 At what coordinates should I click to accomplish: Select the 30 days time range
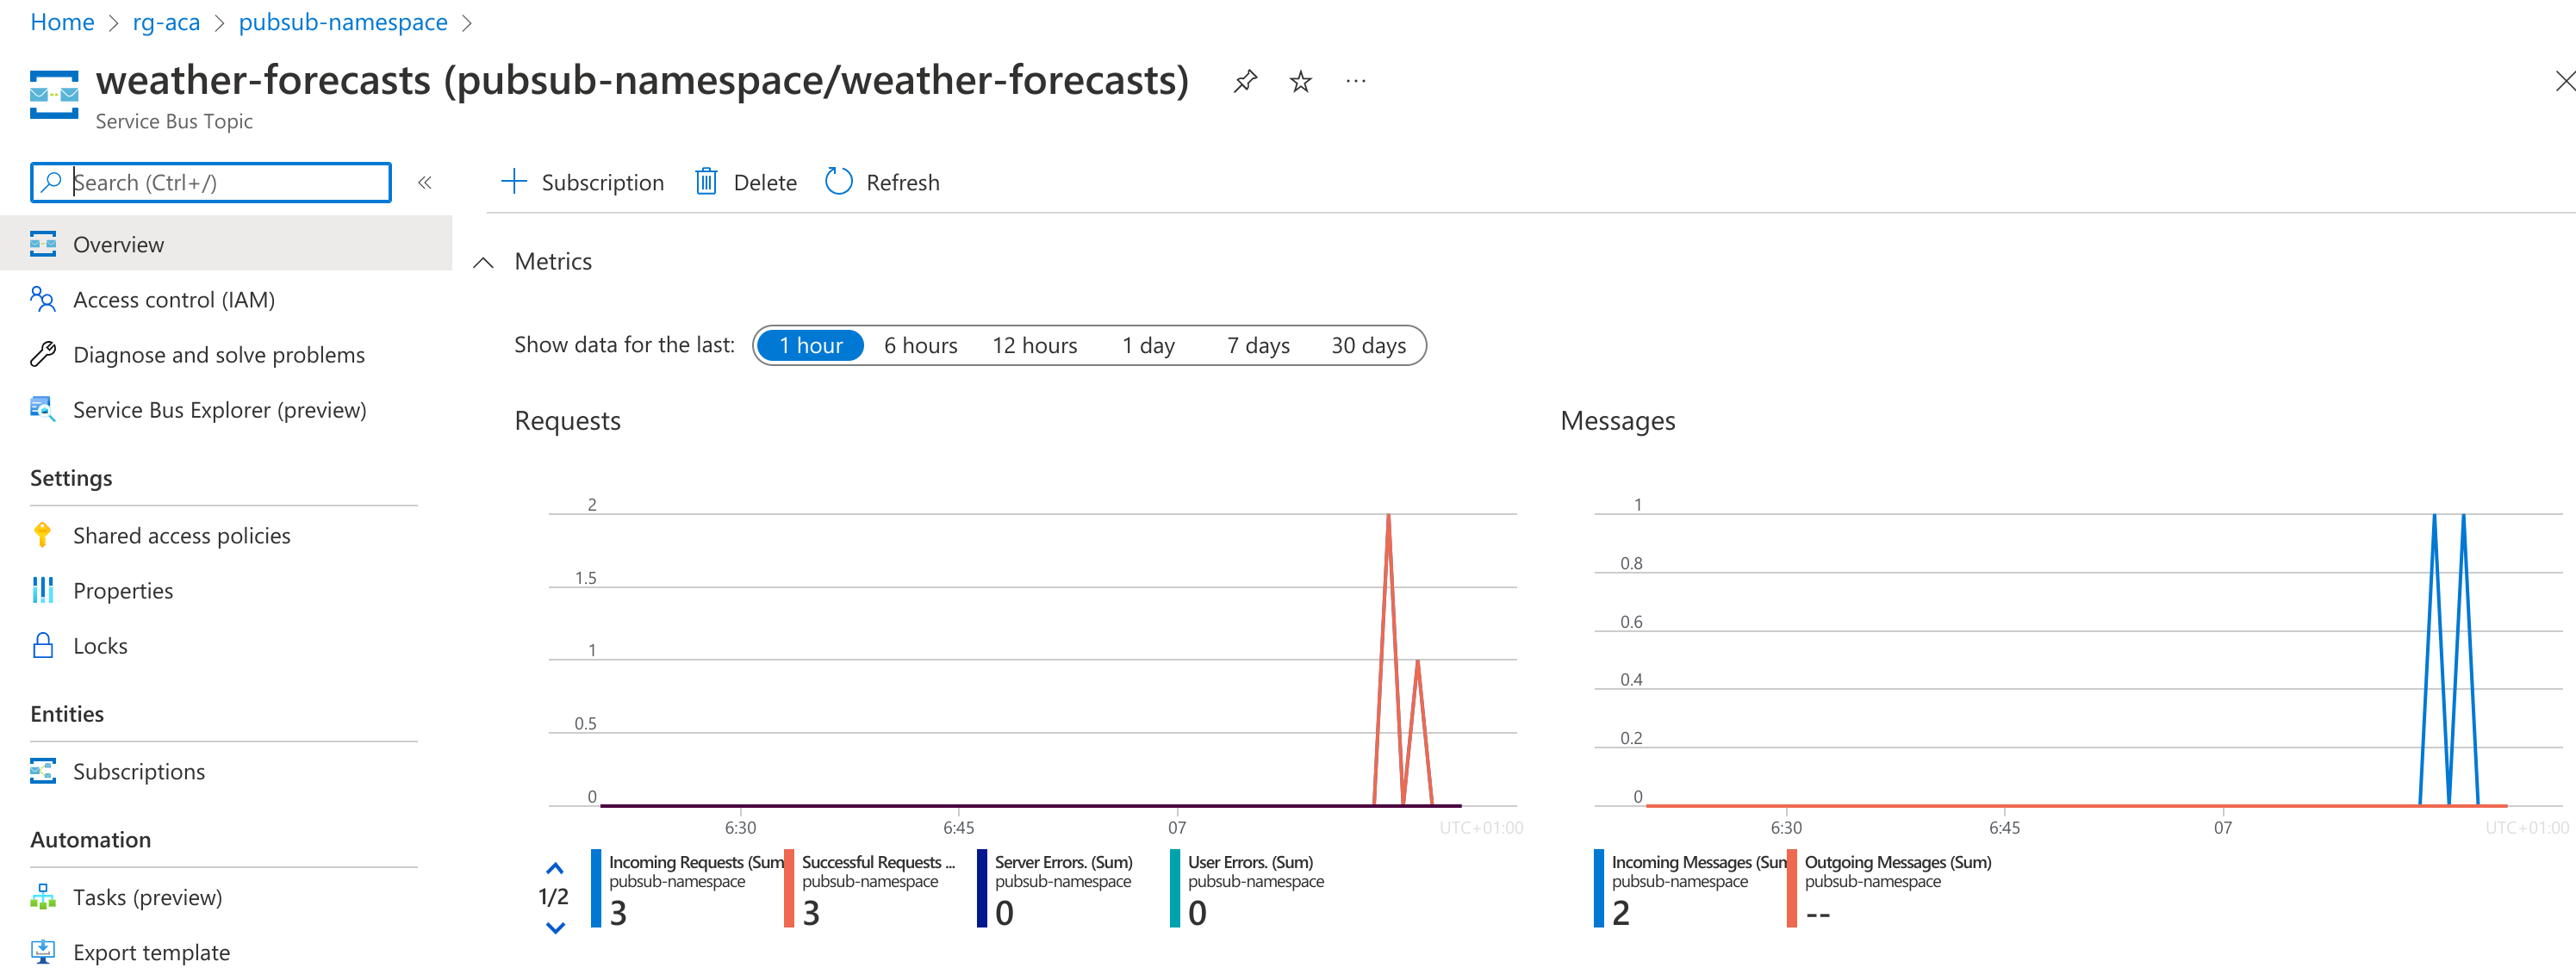[x=1367, y=345]
